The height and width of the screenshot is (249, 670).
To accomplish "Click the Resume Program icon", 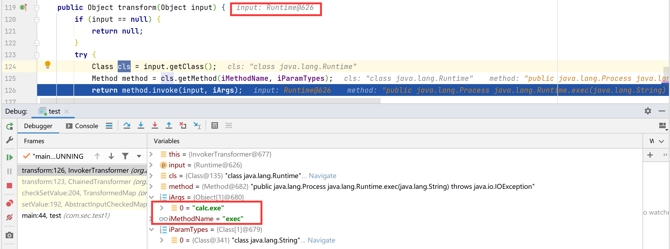I will 10,157.
